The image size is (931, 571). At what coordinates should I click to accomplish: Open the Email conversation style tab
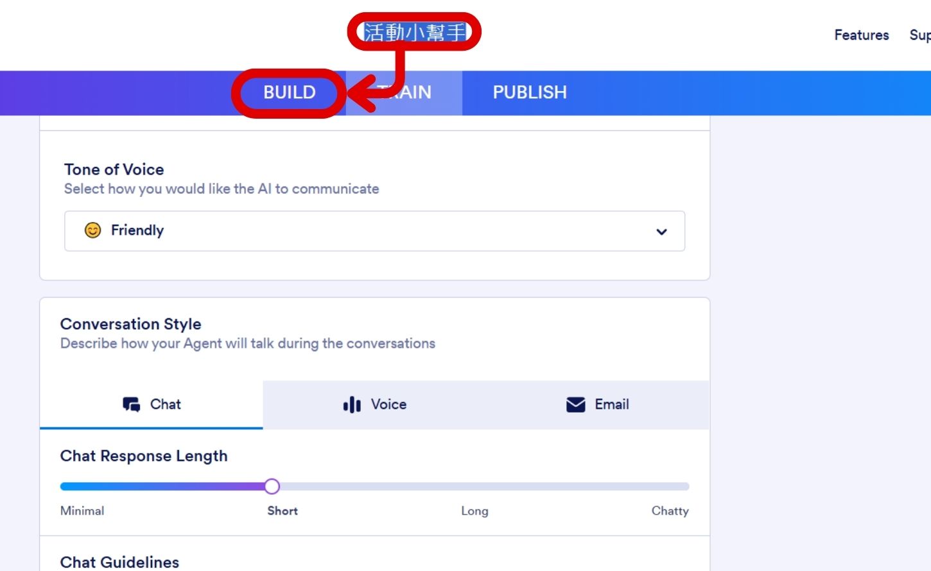tap(597, 405)
